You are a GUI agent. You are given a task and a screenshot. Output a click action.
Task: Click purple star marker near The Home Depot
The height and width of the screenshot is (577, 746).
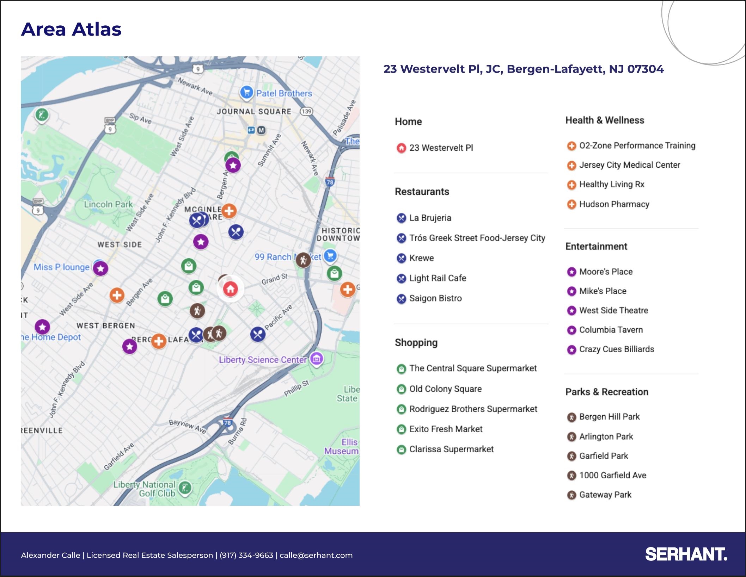pyautogui.click(x=42, y=327)
